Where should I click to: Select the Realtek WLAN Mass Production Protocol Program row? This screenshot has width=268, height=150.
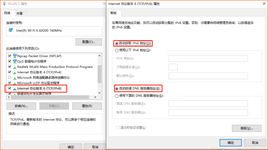55,67
